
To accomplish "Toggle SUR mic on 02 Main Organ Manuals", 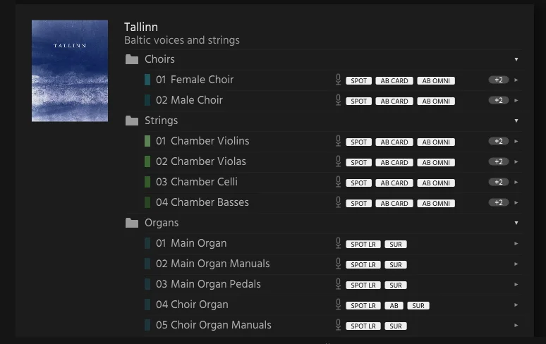I will (x=396, y=265).
